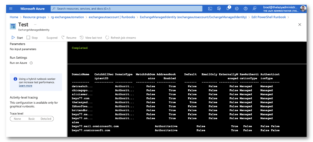Click Refresh job streams

click(x=121, y=38)
